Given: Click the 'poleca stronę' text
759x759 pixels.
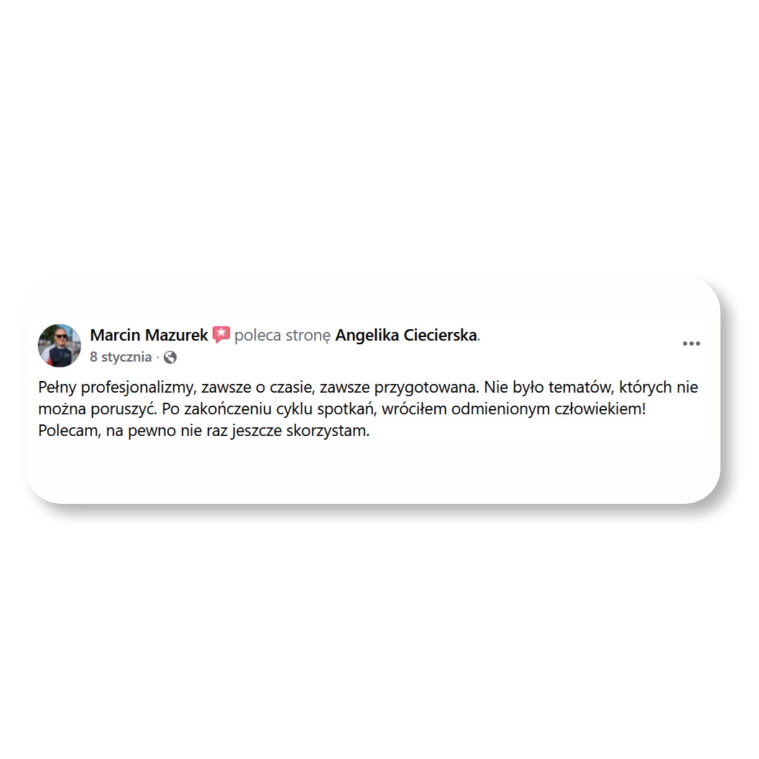Looking at the screenshot, I should coord(282,335).
